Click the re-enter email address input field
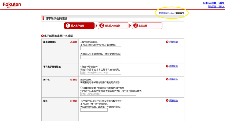 pyautogui.click(x=101, y=57)
